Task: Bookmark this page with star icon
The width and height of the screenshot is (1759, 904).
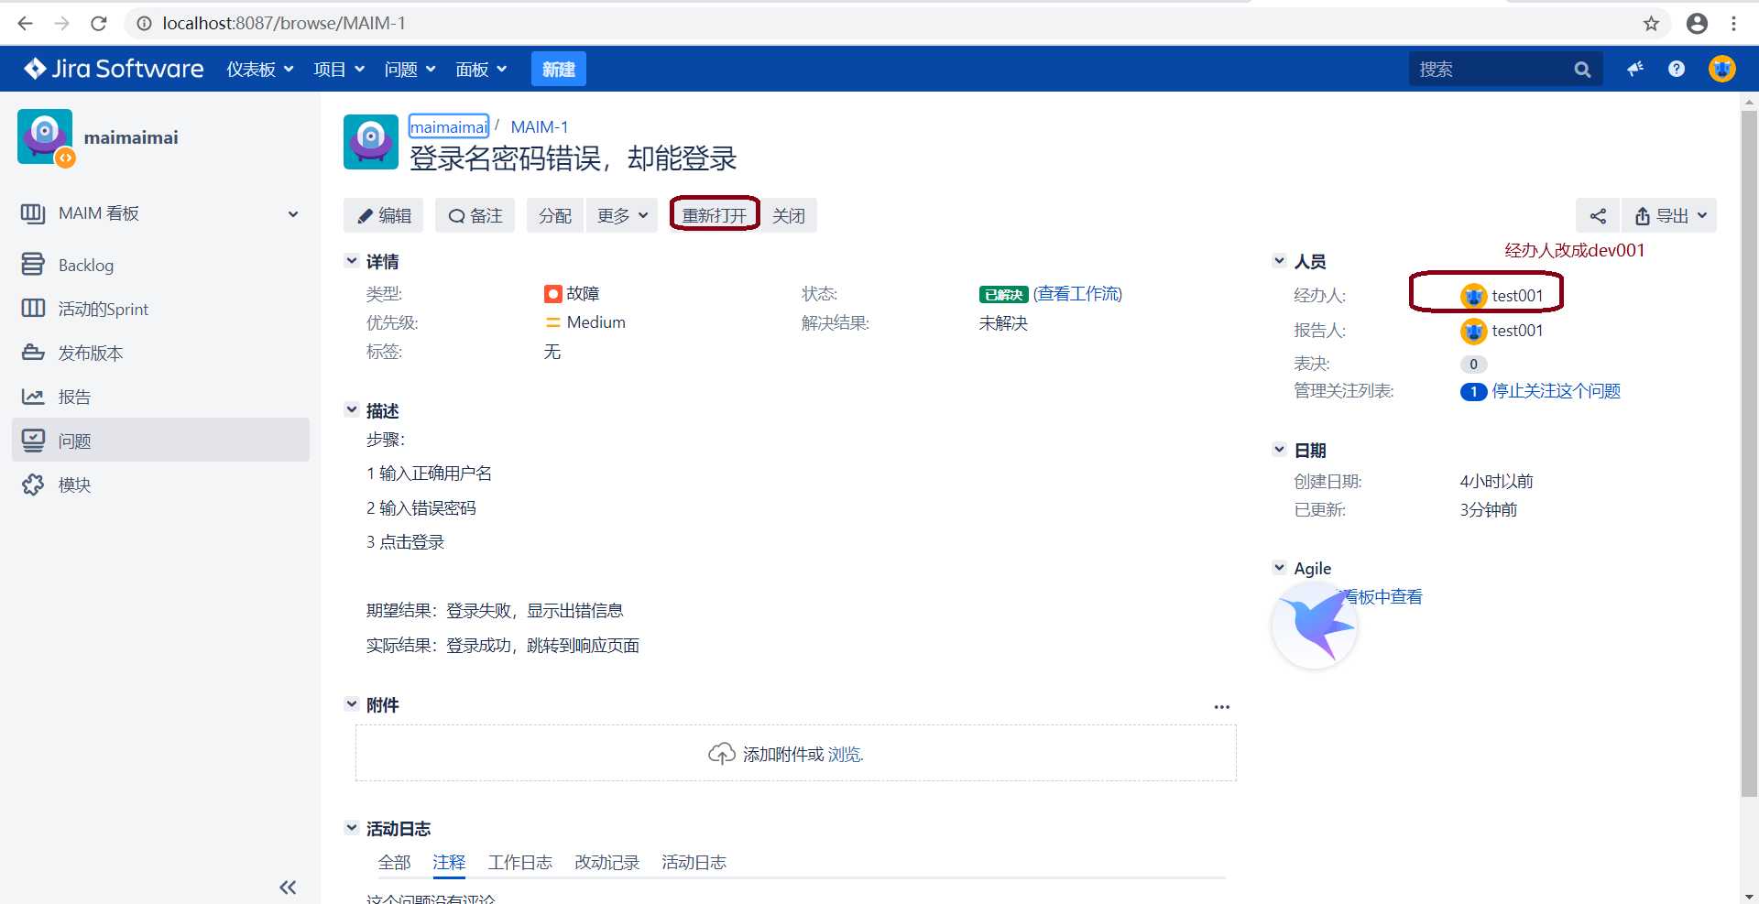Action: [x=1651, y=23]
